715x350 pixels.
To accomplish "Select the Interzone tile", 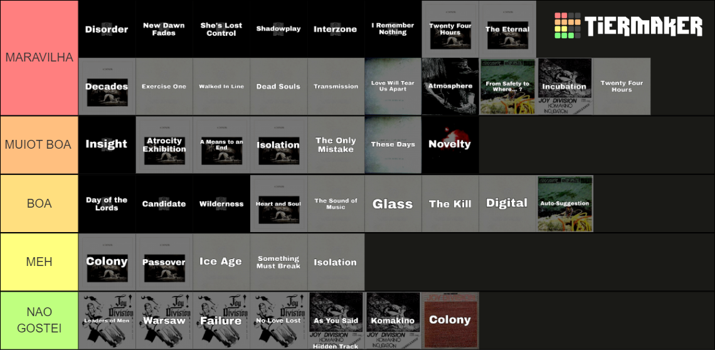I will 336,29.
